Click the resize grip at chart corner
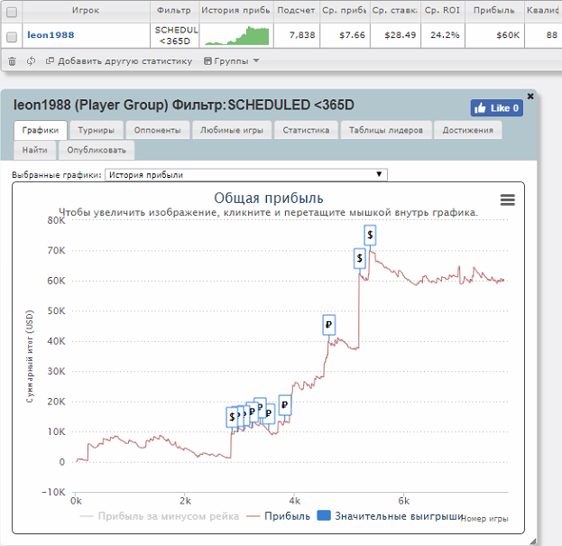562x546 pixels. [x=533, y=541]
